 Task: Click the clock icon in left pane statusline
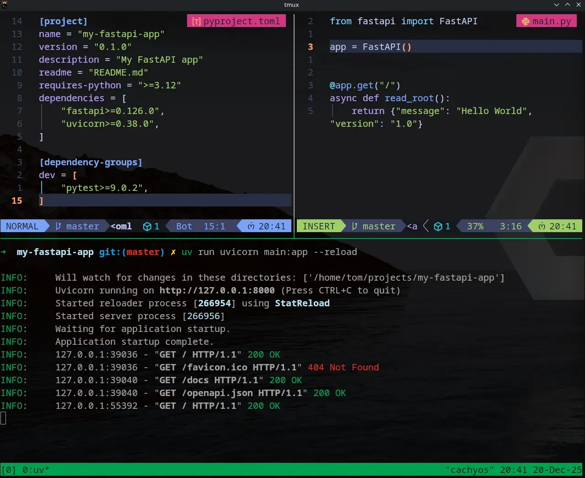pyautogui.click(x=251, y=226)
